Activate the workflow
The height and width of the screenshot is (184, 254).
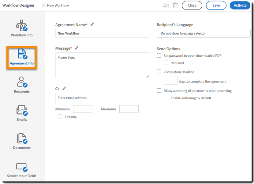point(240,5)
